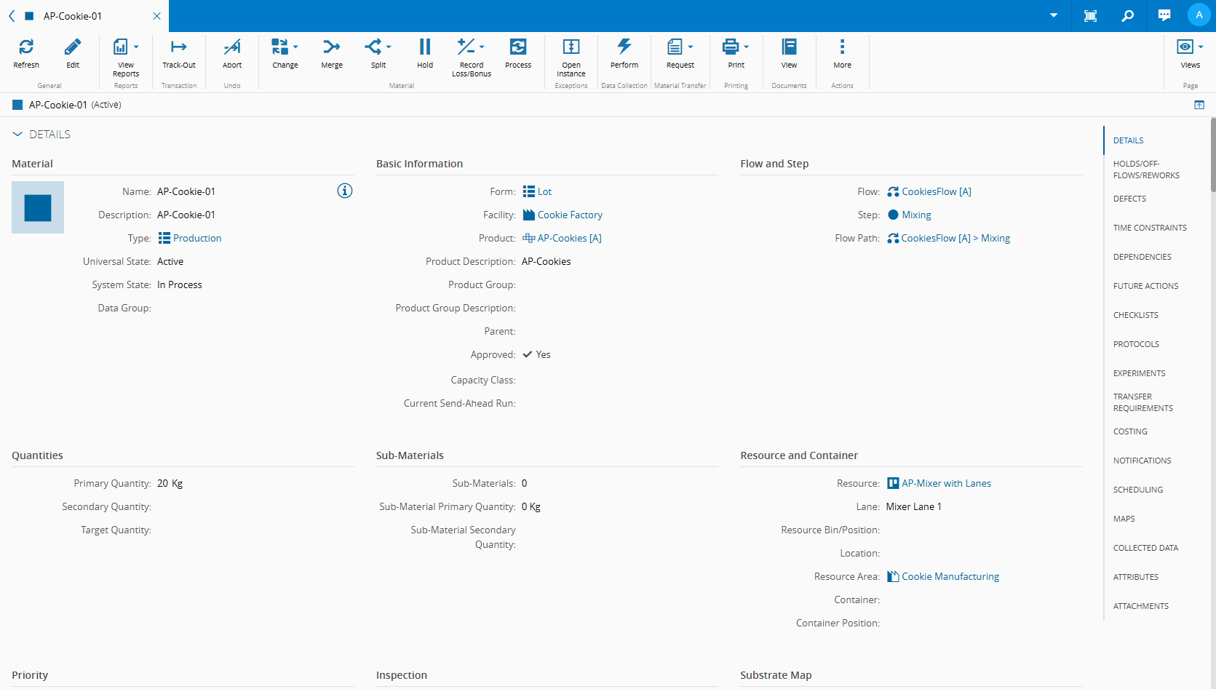Image resolution: width=1216 pixels, height=689 pixels.
Task: Open Cookie Manufacturing resource area link
Action: click(950, 576)
